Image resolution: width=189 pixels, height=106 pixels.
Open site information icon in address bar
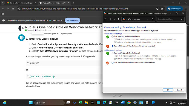click(x=19, y=9)
